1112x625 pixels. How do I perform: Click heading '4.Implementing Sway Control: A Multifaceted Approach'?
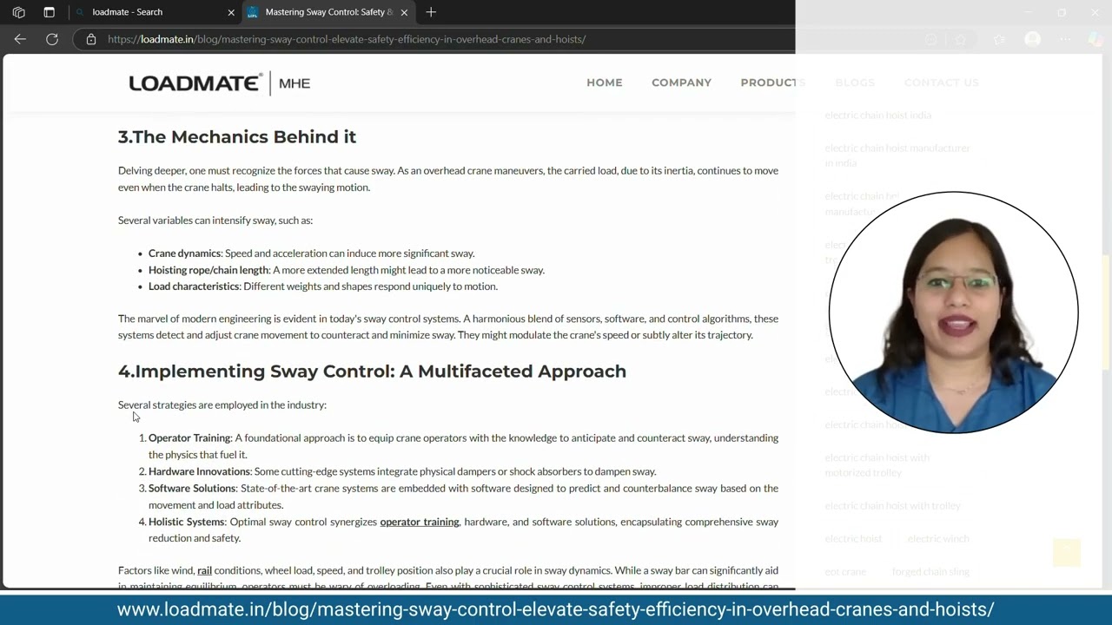point(372,372)
